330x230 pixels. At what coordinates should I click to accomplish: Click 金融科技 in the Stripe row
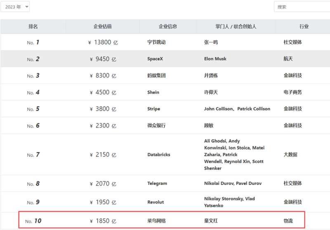292,109
